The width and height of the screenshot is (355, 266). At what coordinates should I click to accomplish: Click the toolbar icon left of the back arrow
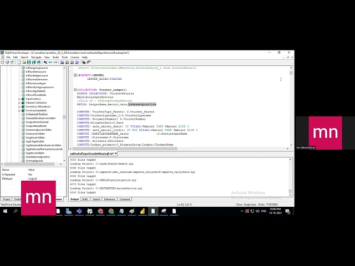coord(45,62)
